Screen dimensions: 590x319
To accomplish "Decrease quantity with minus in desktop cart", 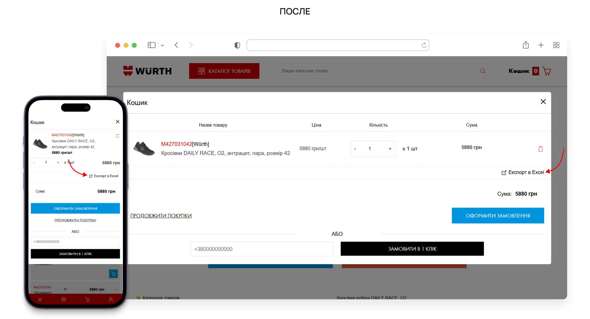I will [355, 149].
